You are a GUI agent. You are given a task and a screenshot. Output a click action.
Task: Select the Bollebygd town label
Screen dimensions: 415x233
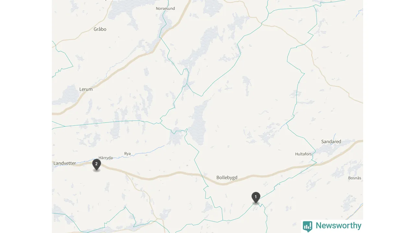[x=227, y=178]
